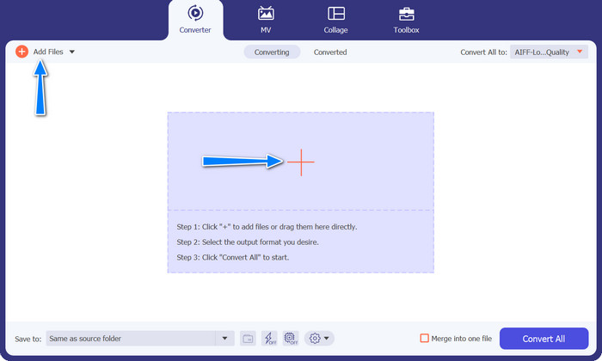Open the Add Files dropdown arrow
Screen dimensions: 602x361
coord(71,52)
